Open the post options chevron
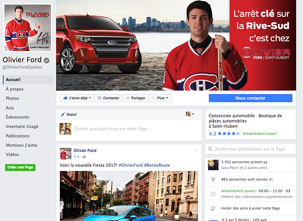Screen dimensions: 303x221 (x=197, y=150)
